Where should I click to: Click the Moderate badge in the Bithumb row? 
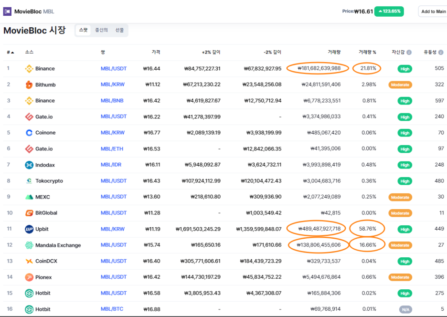pyautogui.click(x=400, y=85)
